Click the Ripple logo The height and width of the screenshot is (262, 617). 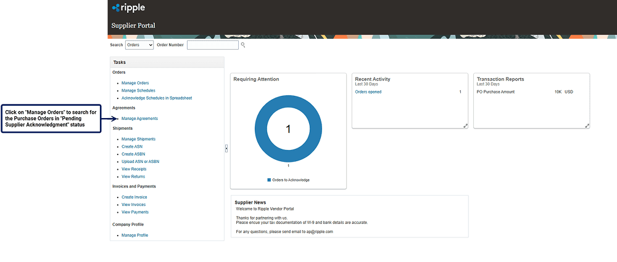128,8
